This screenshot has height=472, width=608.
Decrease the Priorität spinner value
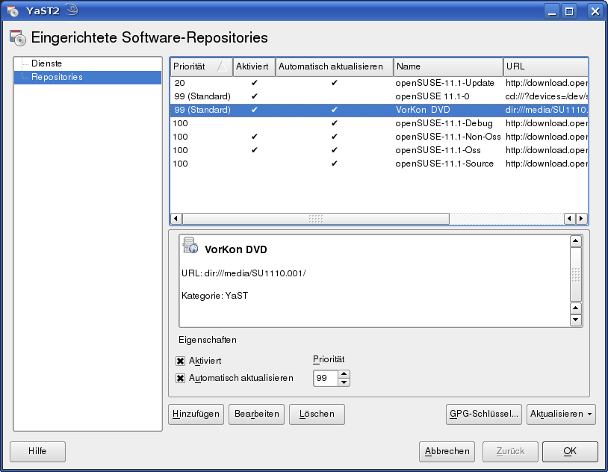pyautogui.click(x=344, y=382)
